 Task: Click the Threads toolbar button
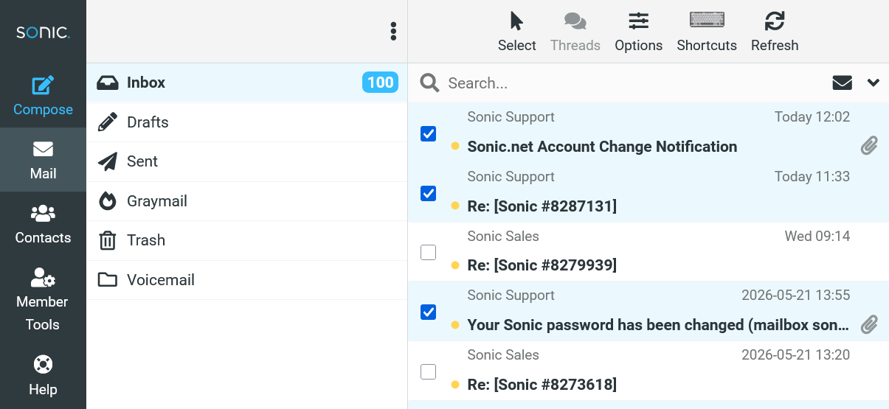click(575, 32)
